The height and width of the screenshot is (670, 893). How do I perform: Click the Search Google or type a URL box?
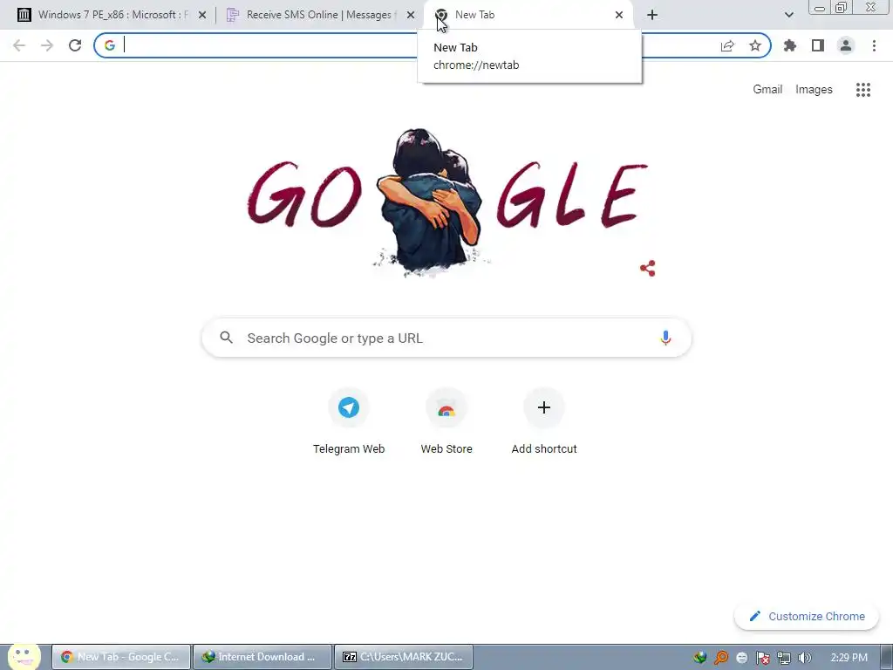click(x=446, y=338)
